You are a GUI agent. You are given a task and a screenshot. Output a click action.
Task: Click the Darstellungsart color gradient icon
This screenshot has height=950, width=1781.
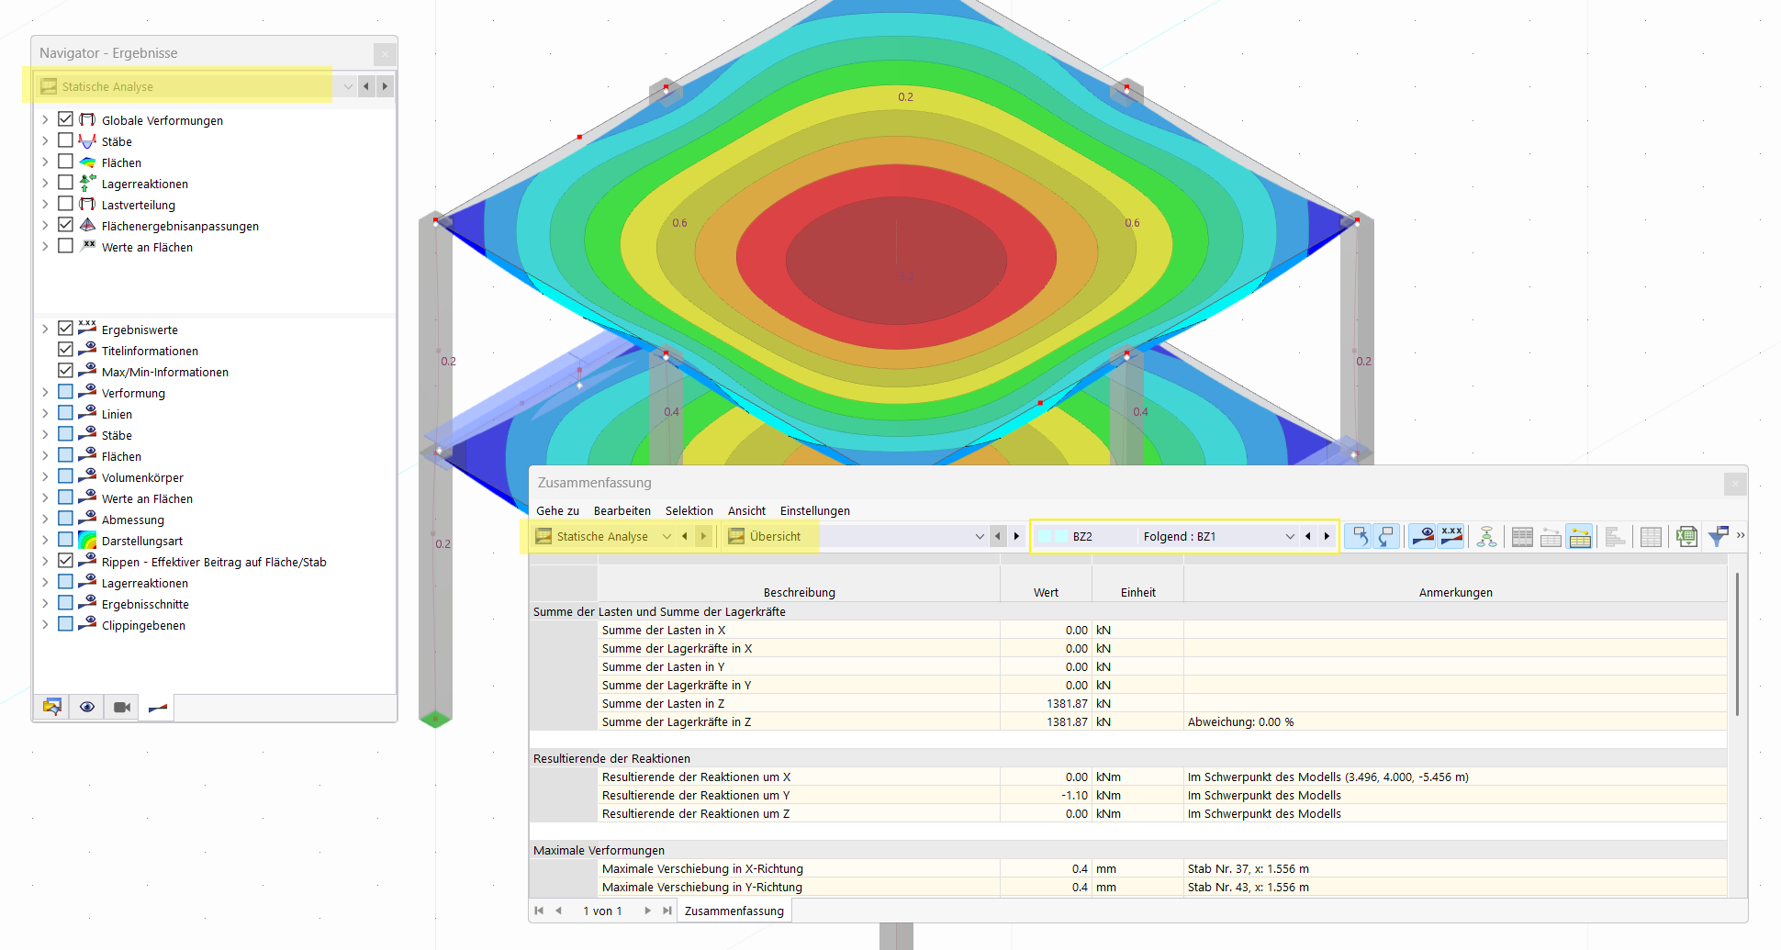(x=88, y=541)
